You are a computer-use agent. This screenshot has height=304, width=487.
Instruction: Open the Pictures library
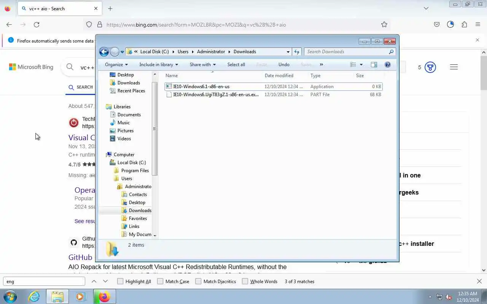(x=125, y=131)
